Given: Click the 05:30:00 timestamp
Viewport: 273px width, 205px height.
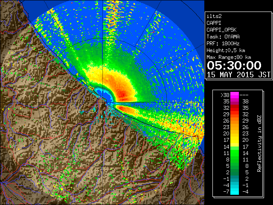Looking at the screenshot, I should click(x=234, y=65).
